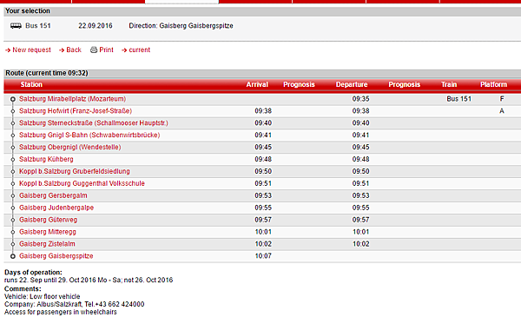The image size is (521, 317).
Task: Click the Station column header
Action: click(x=31, y=84)
